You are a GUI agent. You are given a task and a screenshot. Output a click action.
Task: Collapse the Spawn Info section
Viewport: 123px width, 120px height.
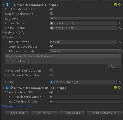tap(3, 37)
